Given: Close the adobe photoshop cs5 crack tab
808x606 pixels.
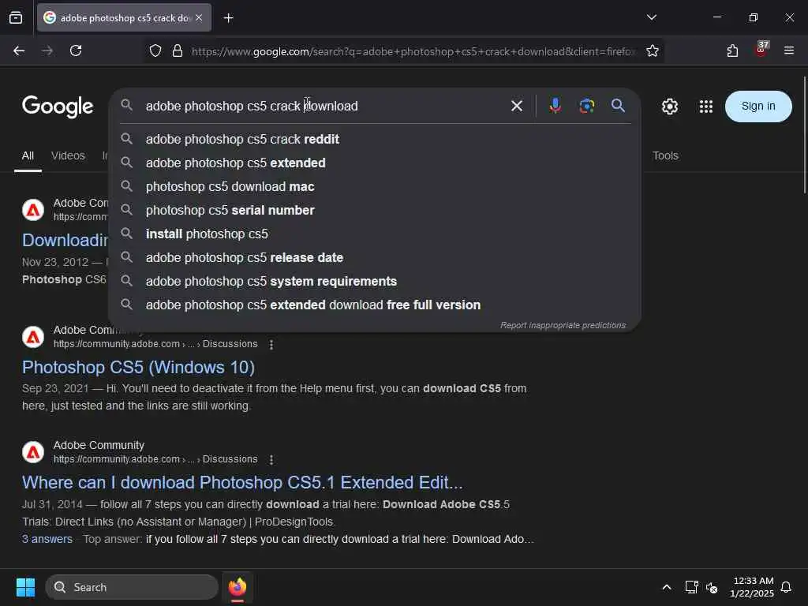Looking at the screenshot, I should tap(199, 17).
